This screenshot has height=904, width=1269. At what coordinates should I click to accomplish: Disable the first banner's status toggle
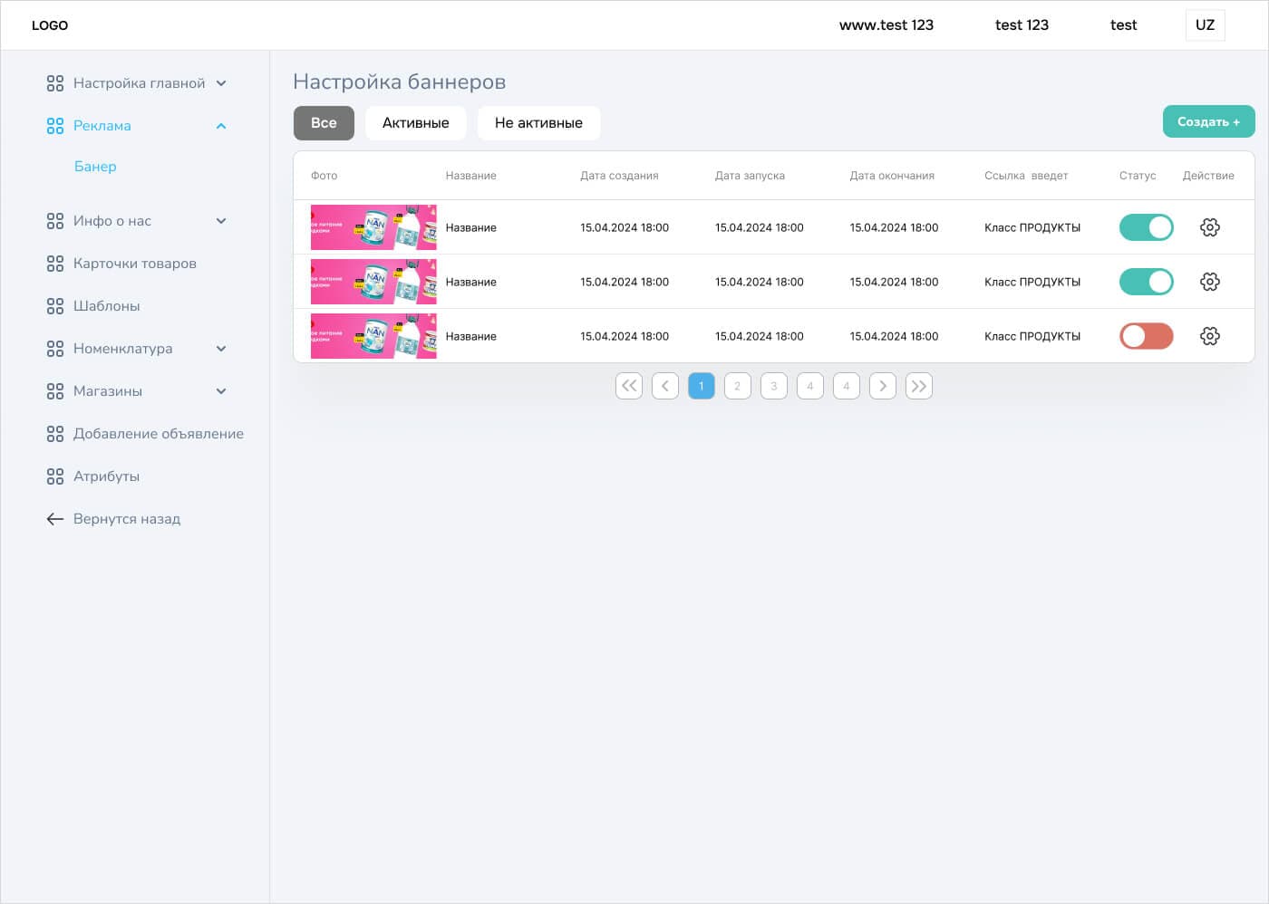click(x=1146, y=227)
